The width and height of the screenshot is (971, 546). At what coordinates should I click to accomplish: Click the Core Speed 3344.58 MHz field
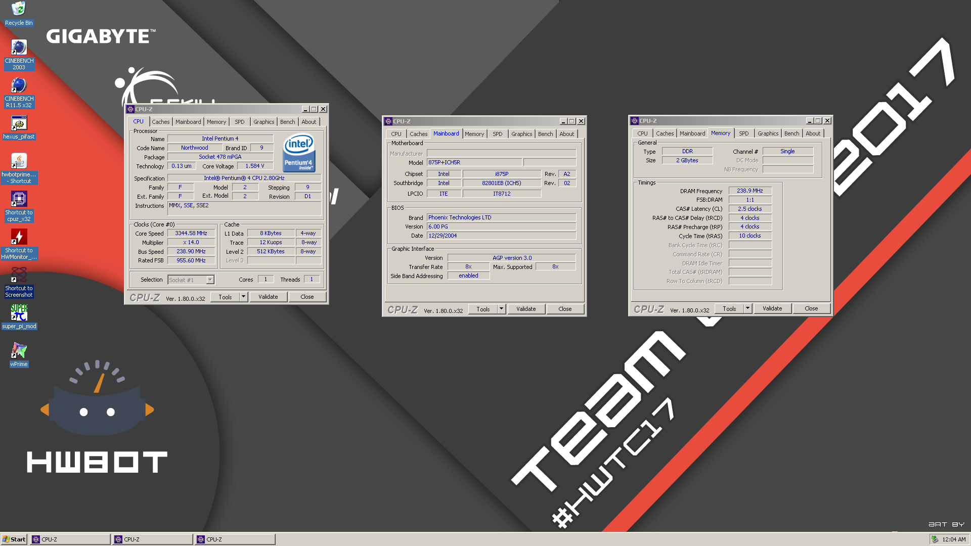191,234
